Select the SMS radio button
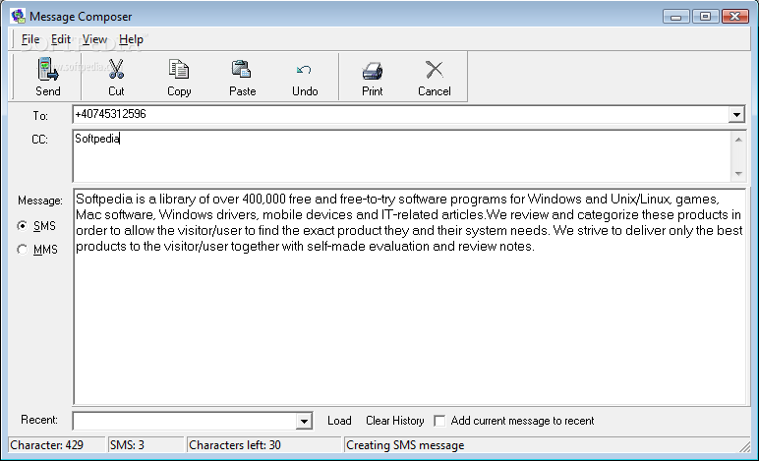 click(x=23, y=226)
